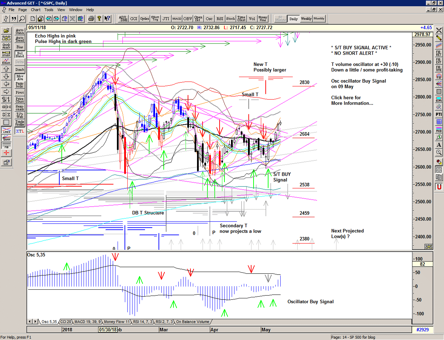Toggle the Bol Band study off
The image size is (444, 340).
tap(20, 55)
